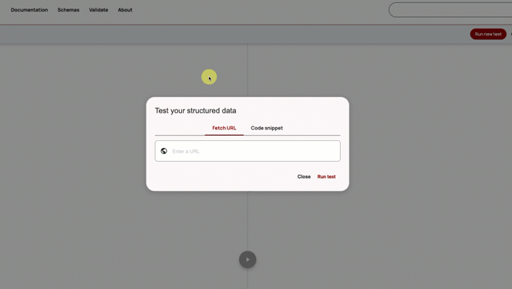Image resolution: width=512 pixels, height=289 pixels.
Task: Open the About page
Action: (x=125, y=10)
